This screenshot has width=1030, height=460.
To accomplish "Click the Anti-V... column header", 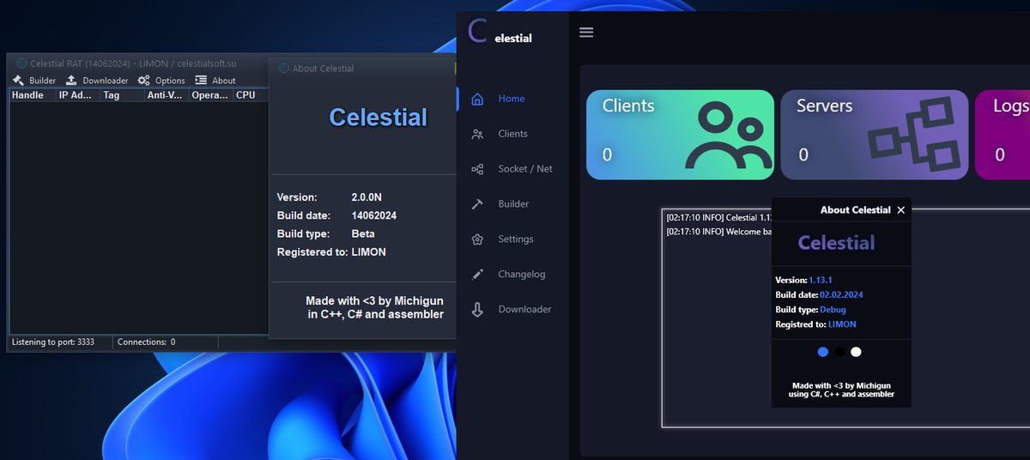I will pos(167,95).
